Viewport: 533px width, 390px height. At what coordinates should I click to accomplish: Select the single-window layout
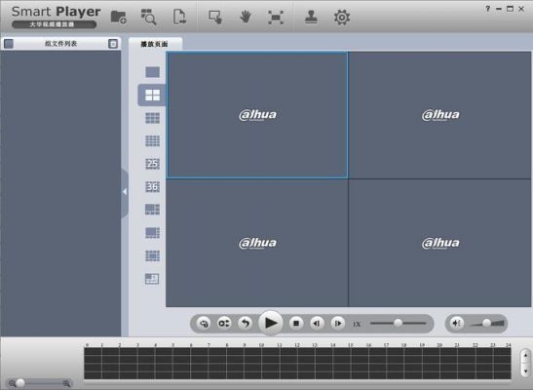[x=152, y=72]
